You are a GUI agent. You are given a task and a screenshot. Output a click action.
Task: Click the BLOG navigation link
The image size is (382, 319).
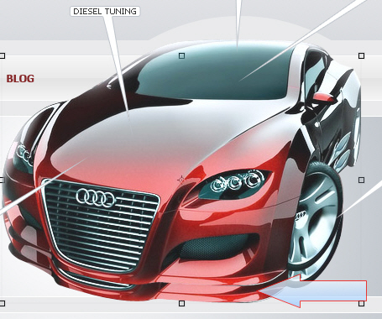(x=20, y=79)
